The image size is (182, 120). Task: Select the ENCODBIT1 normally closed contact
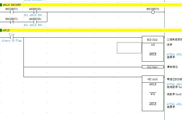12,22
